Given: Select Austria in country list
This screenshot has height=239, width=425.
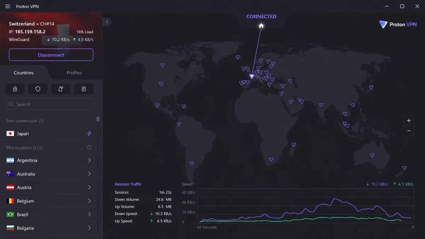Looking at the screenshot, I should (x=49, y=187).
